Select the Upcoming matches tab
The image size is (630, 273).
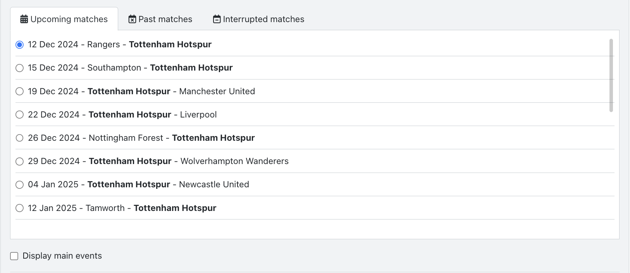coord(64,19)
